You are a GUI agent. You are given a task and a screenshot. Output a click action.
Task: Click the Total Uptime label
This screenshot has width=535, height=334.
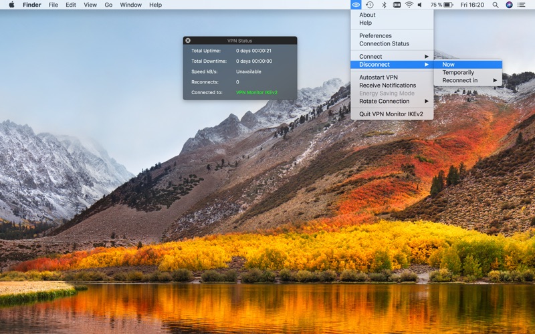click(206, 51)
